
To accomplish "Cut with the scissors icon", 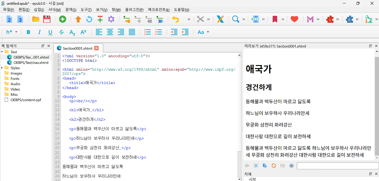I will (x=200, y=19).
